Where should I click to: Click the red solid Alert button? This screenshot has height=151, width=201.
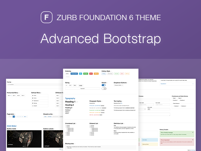(91, 74)
